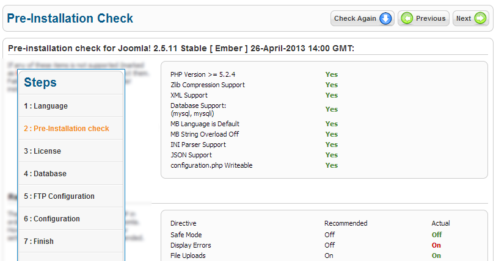Select step 1 : Language

pyautogui.click(x=71, y=106)
